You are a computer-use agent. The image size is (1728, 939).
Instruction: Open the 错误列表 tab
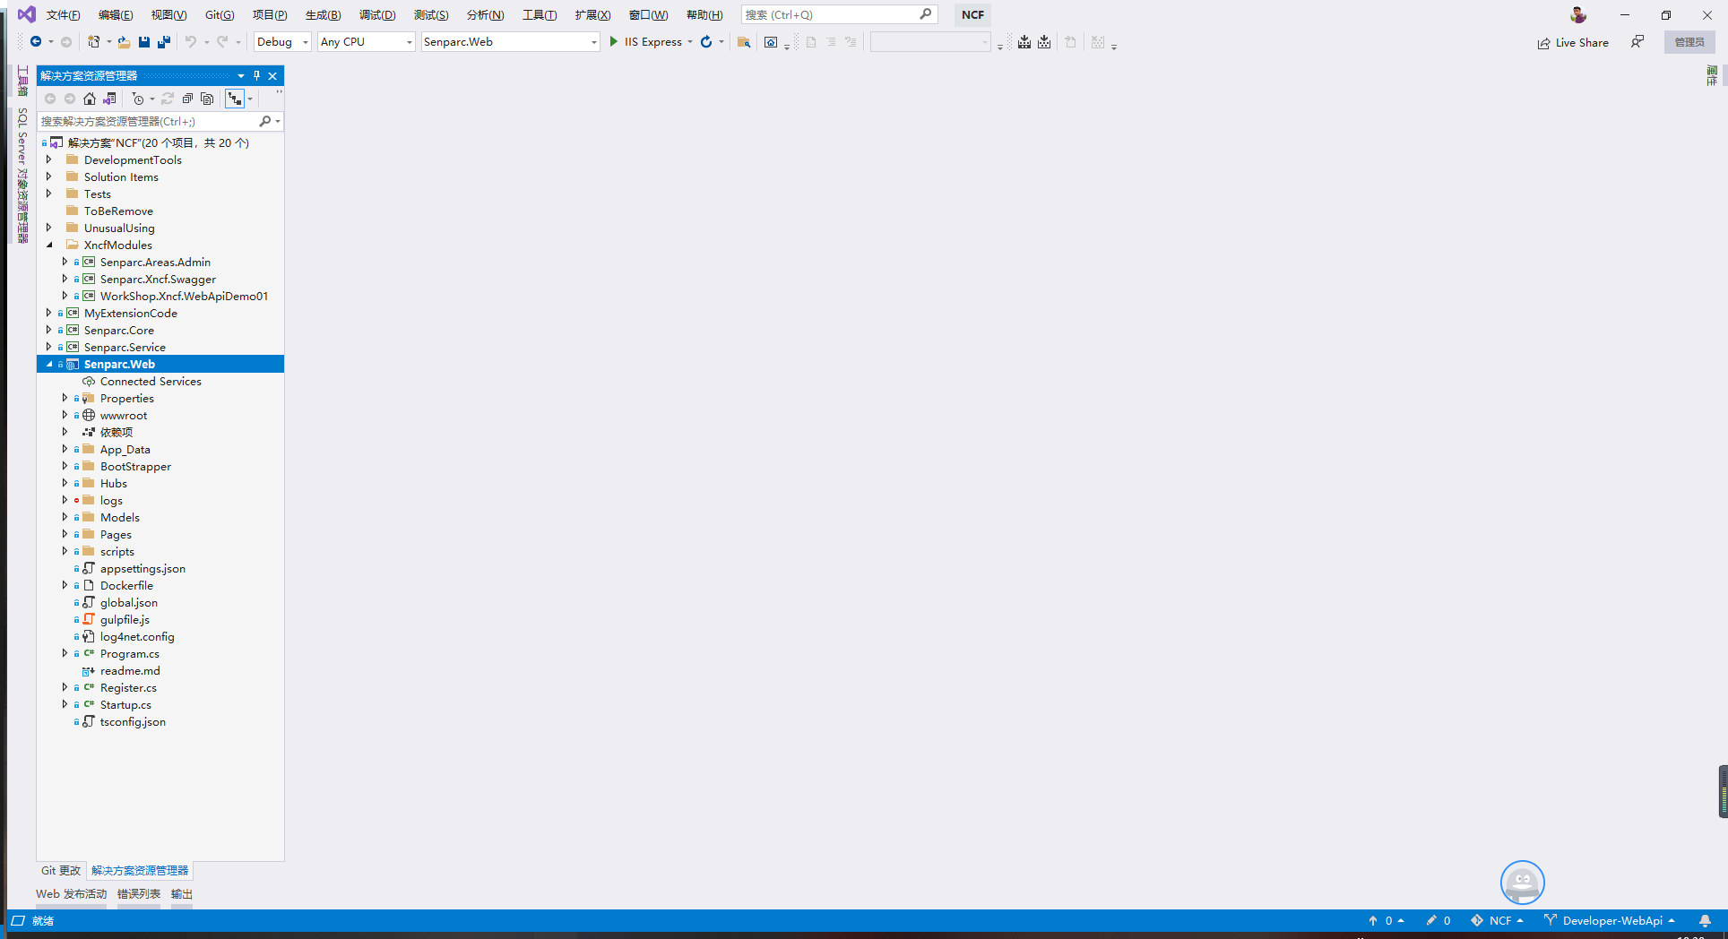[x=139, y=893]
